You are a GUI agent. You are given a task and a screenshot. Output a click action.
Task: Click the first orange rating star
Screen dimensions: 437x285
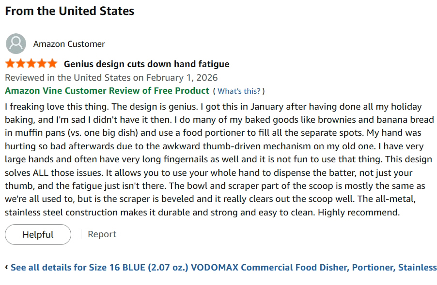10,64
